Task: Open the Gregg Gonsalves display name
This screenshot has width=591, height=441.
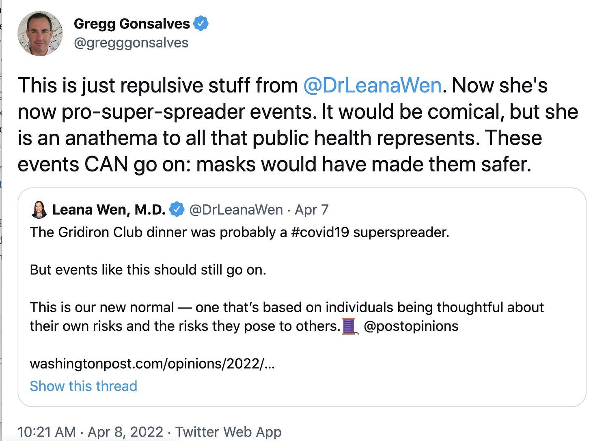Action: click(132, 24)
